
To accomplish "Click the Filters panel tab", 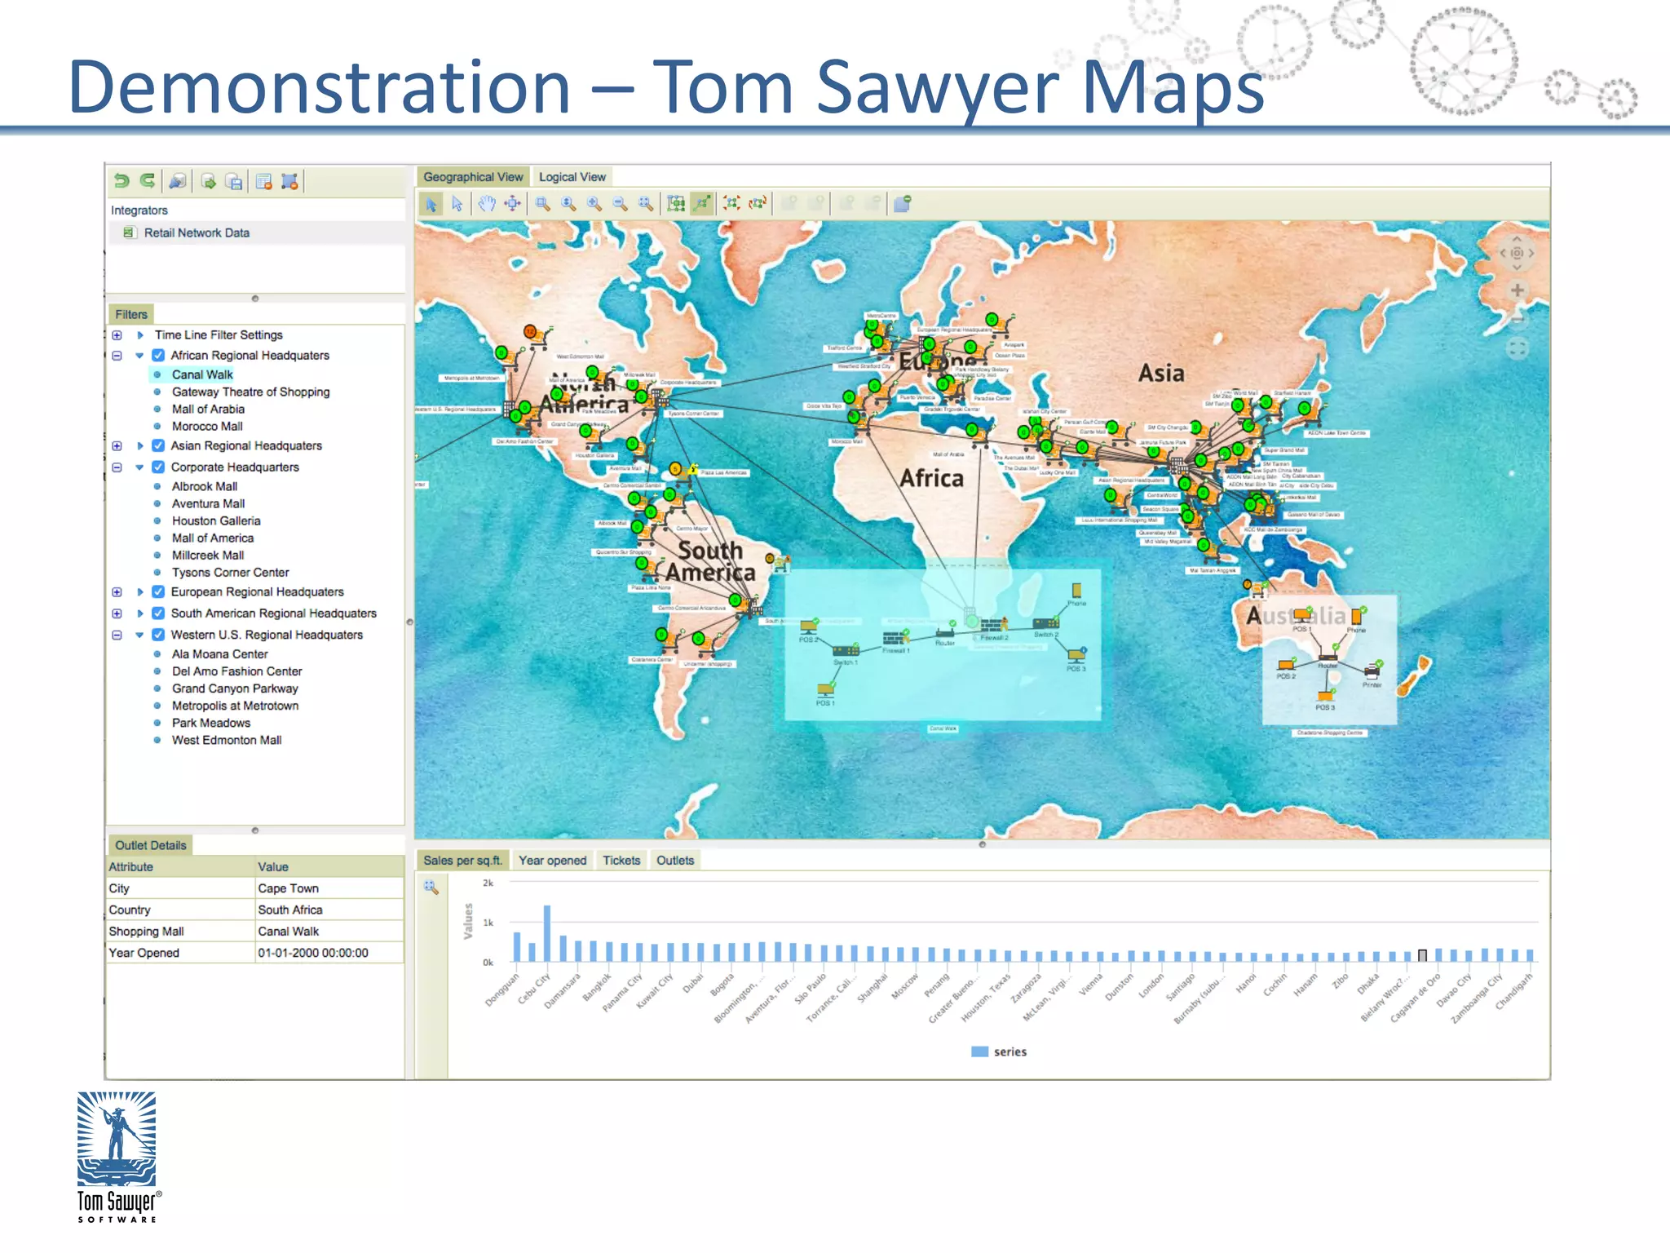I will click(x=131, y=315).
